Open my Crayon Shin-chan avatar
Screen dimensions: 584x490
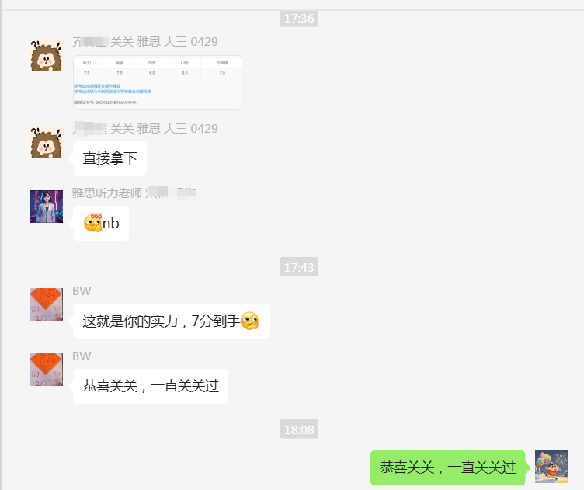[551, 467]
